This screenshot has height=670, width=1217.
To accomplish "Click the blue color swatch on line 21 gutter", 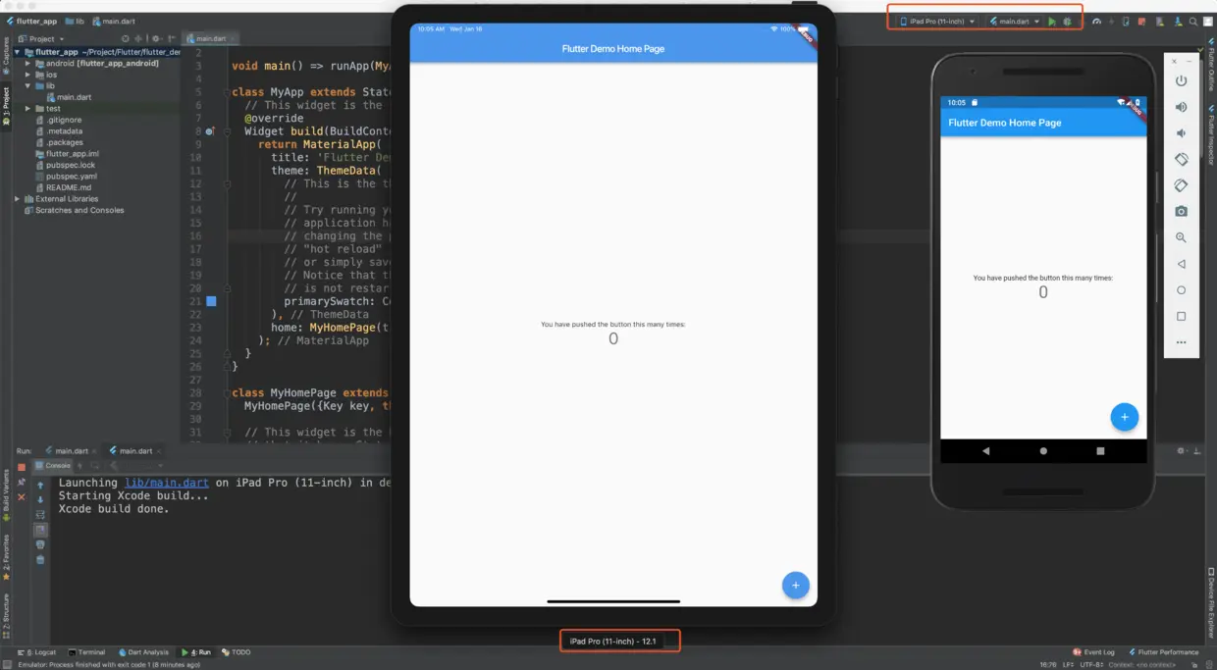I will [211, 301].
